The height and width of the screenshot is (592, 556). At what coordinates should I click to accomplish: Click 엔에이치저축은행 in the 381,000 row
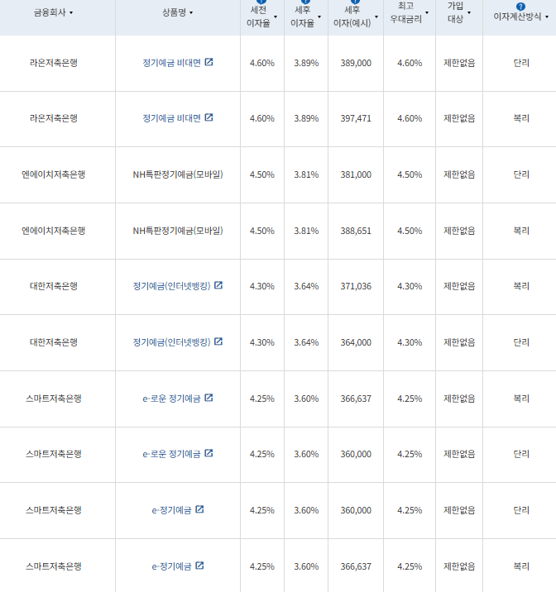click(x=54, y=174)
